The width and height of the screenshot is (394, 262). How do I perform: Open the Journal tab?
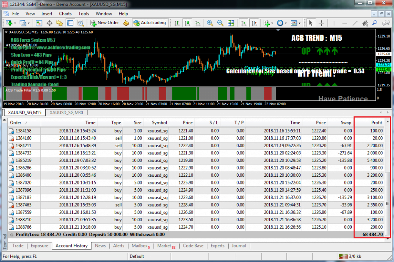(x=239, y=246)
